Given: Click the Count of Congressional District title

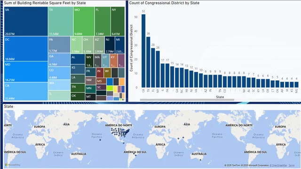Looking at the screenshot, I should pyautogui.click(x=164, y=3).
